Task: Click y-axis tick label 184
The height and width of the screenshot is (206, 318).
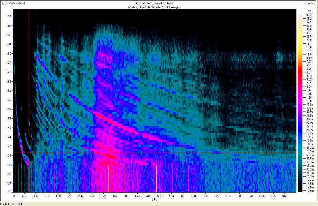Action: (8, 44)
